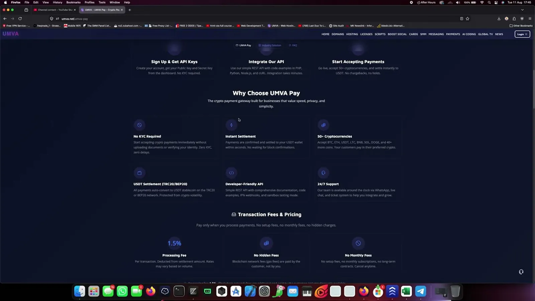Open the Mail app from the dock
535x301 pixels.
(293, 291)
